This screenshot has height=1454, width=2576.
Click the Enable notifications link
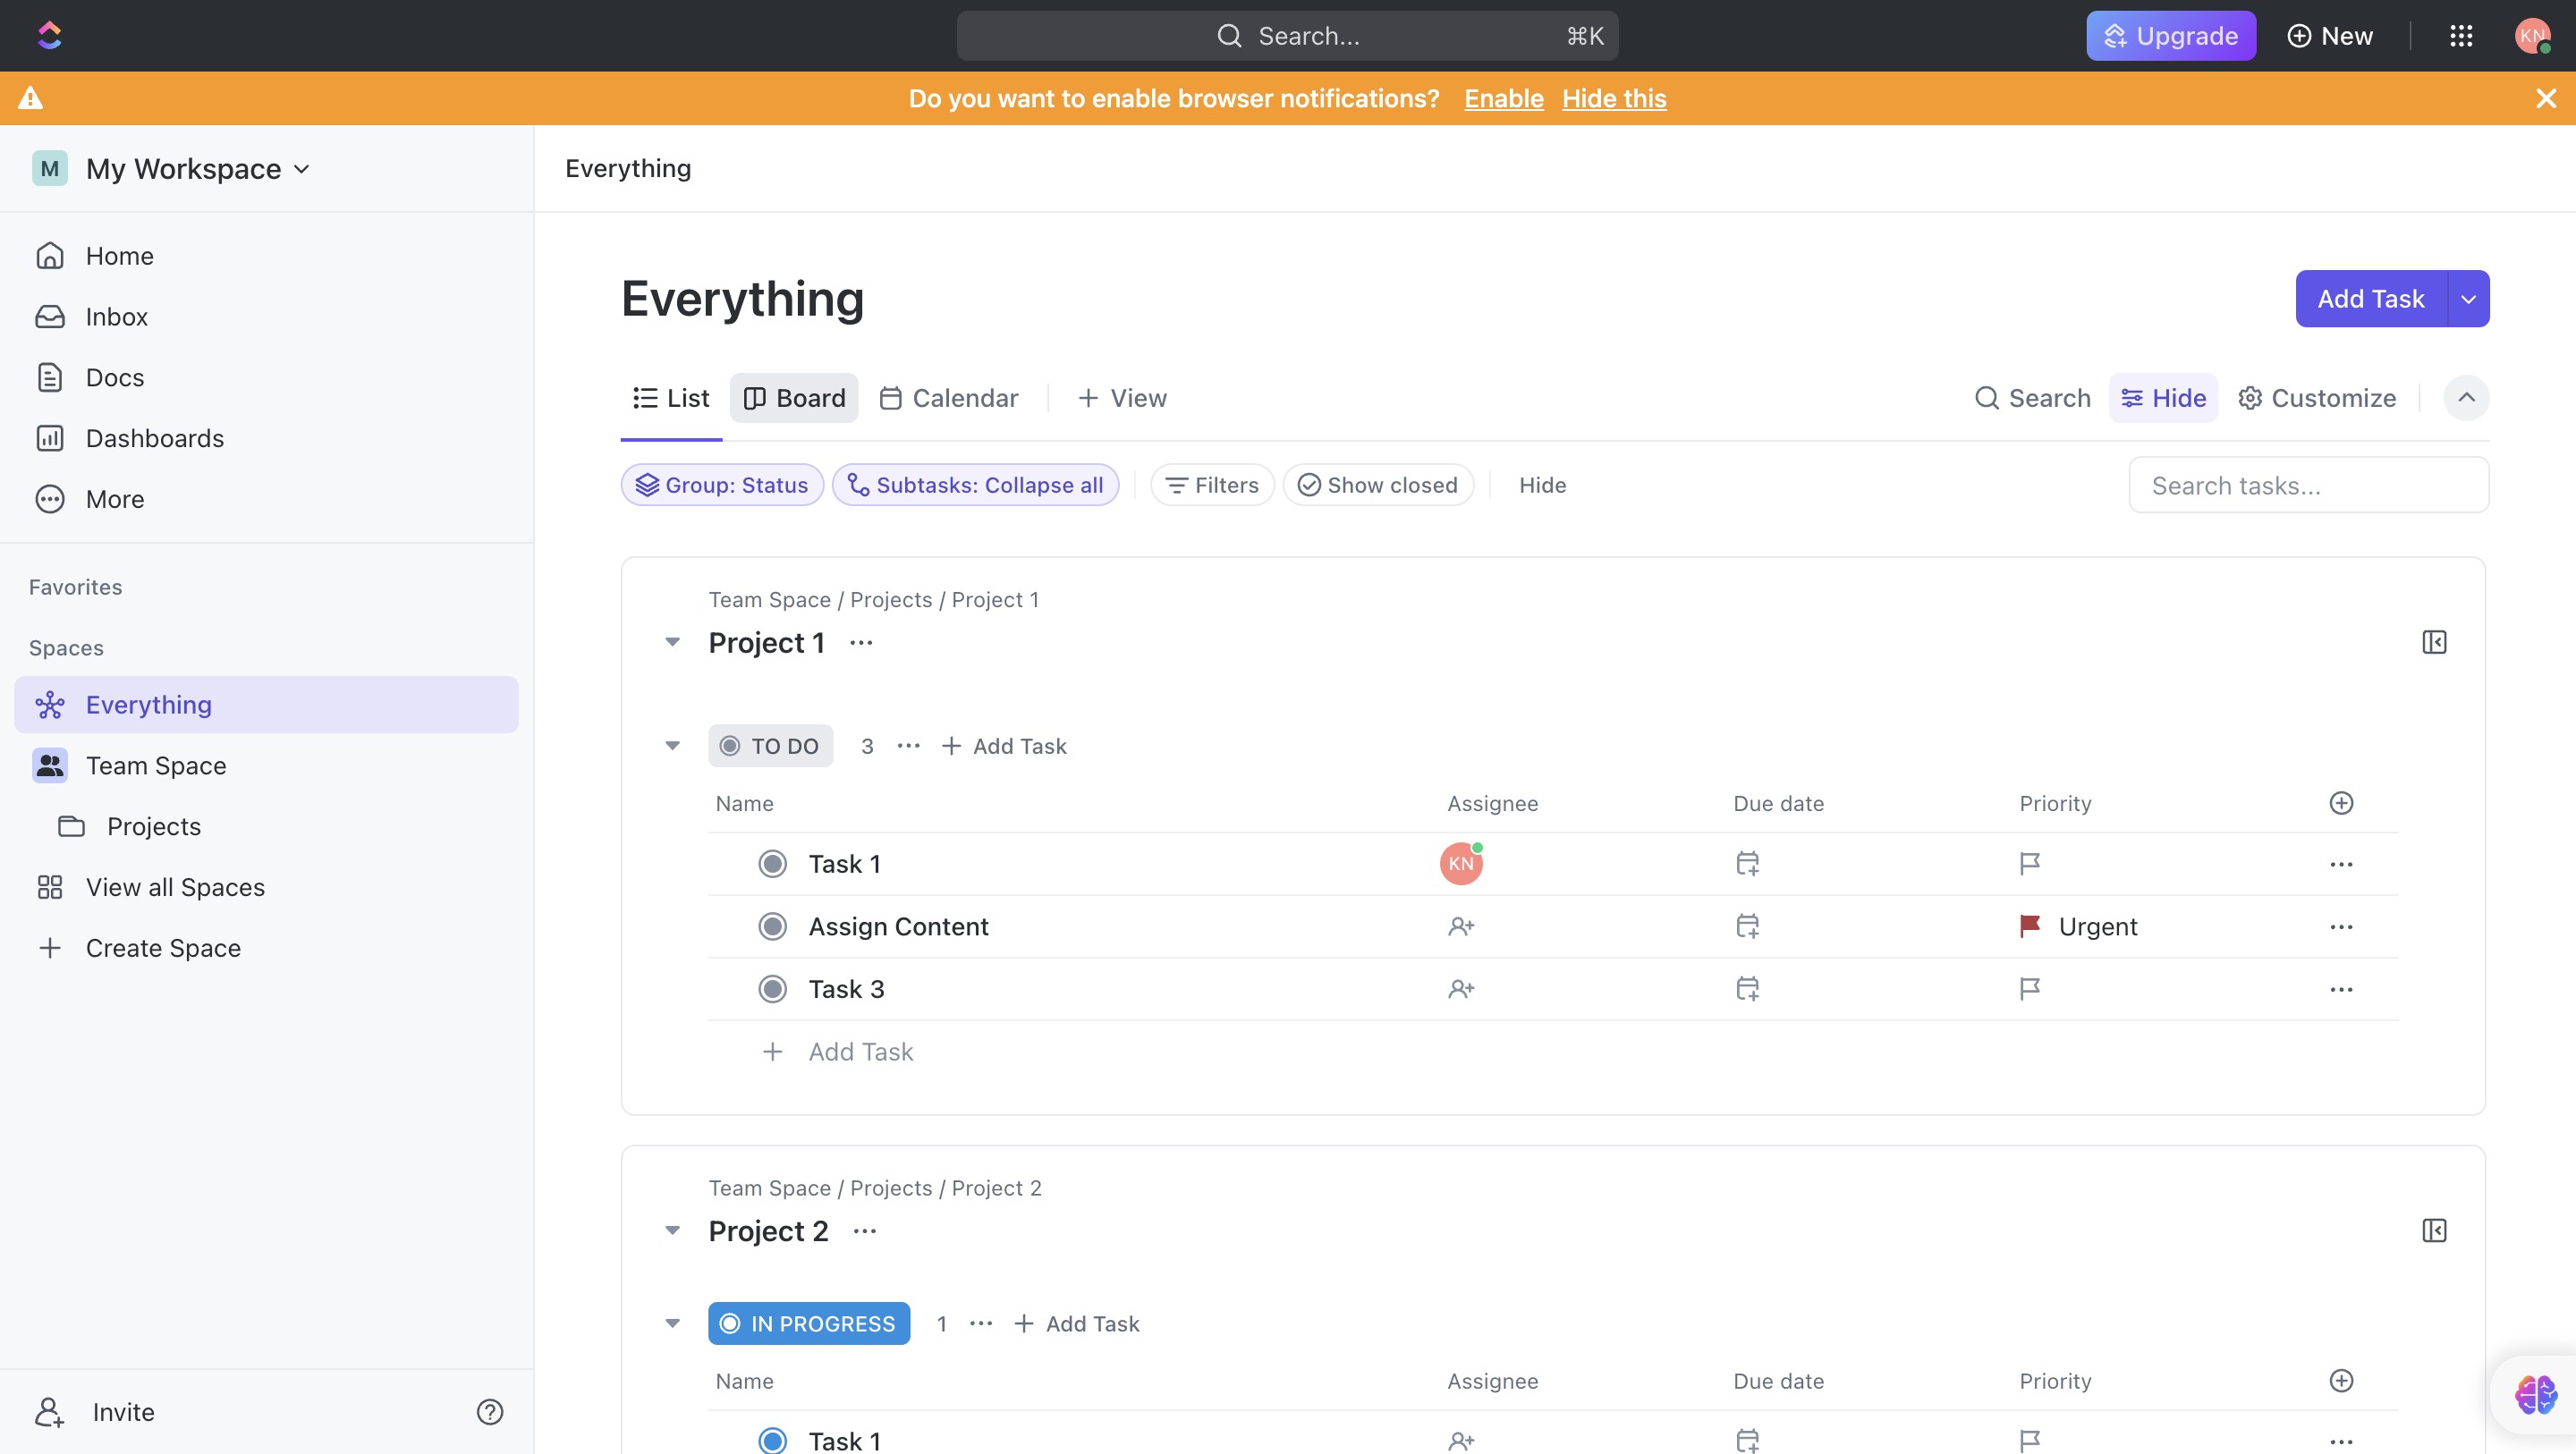click(1503, 98)
